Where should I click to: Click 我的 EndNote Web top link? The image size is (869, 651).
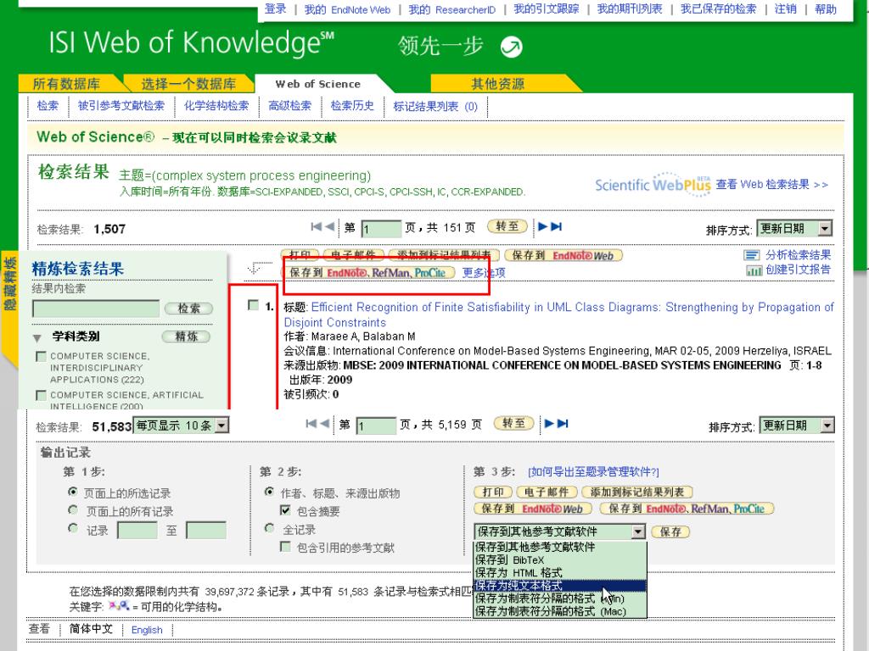pyautogui.click(x=347, y=9)
